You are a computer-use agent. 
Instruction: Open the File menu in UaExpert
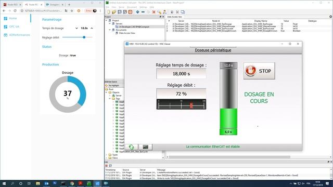pos(108,7)
